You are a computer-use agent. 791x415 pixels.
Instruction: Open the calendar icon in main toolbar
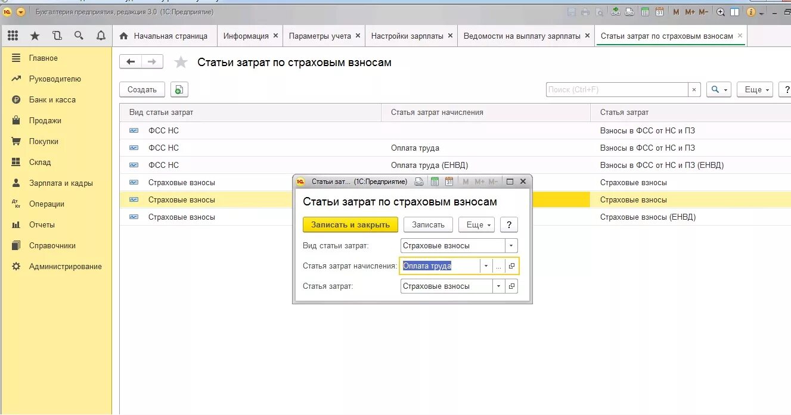[659, 12]
